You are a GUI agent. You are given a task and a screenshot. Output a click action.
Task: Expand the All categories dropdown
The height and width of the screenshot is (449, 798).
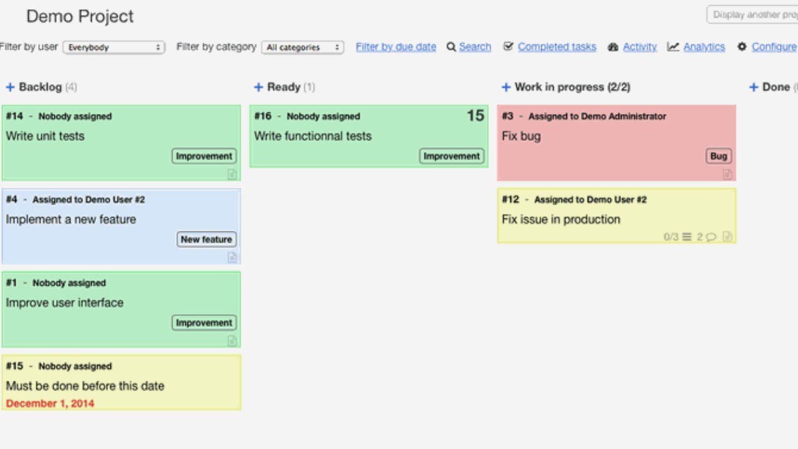tap(302, 47)
